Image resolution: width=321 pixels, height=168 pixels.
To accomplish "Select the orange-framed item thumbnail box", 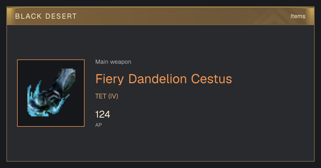I will point(51,93).
